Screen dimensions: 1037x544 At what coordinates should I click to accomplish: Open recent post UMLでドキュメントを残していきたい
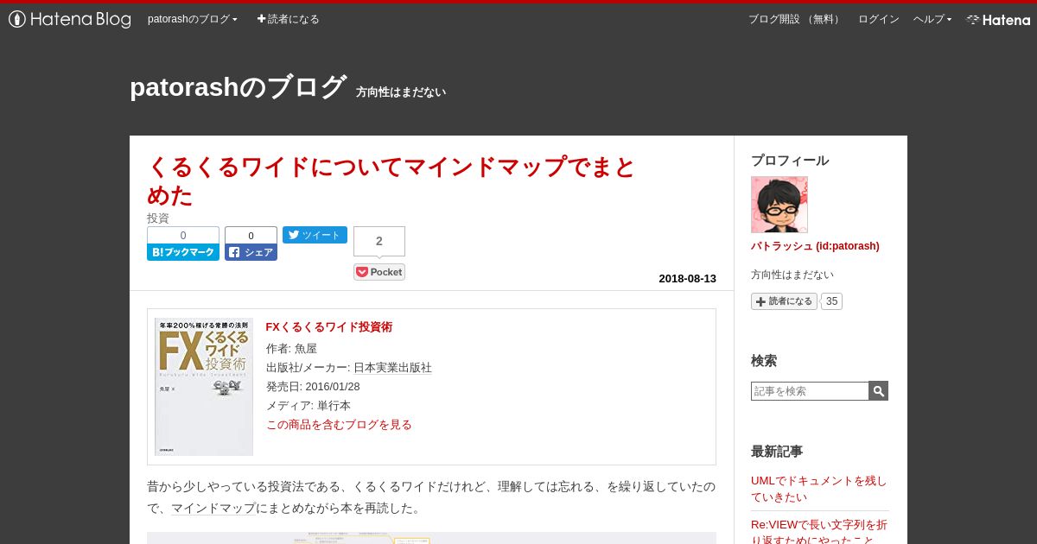[x=818, y=489]
